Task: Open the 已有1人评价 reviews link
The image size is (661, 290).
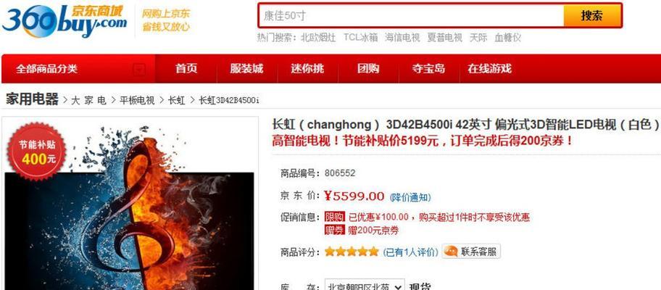Action: (410, 252)
